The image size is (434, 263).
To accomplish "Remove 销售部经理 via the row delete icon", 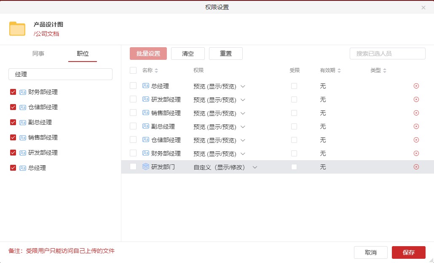I will 416,113.
